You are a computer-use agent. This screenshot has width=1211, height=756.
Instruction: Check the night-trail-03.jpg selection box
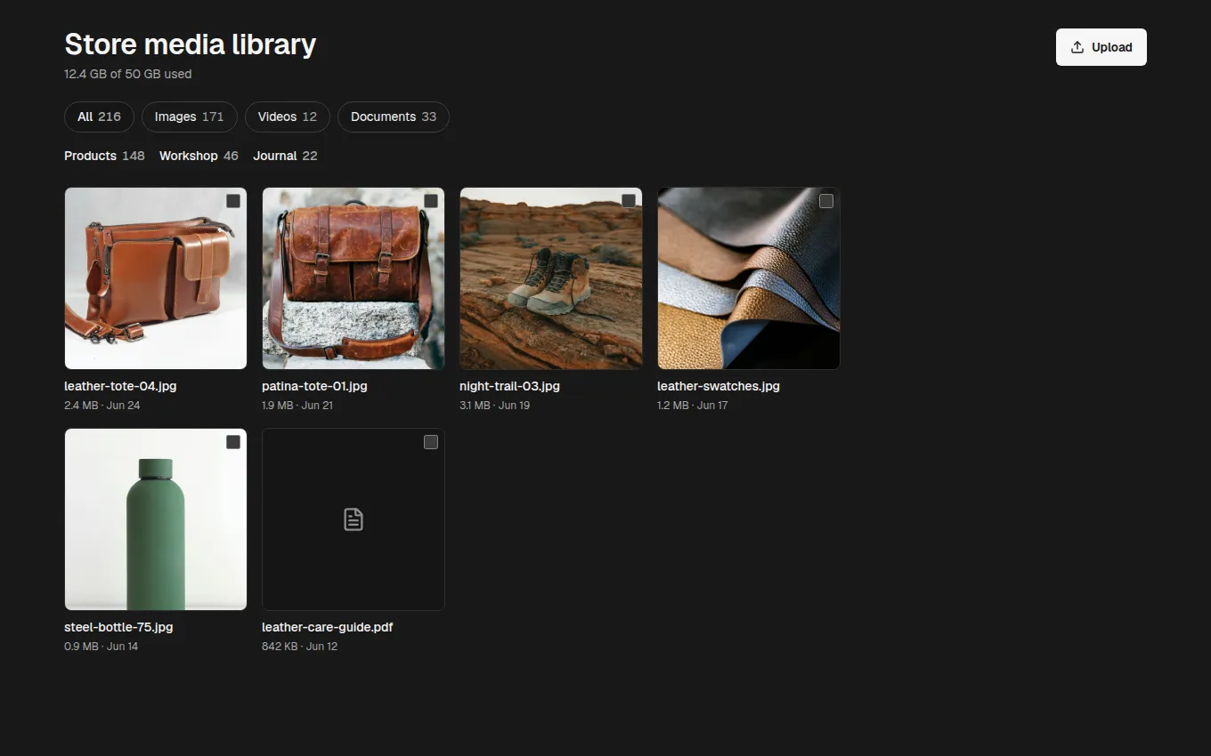(x=629, y=201)
